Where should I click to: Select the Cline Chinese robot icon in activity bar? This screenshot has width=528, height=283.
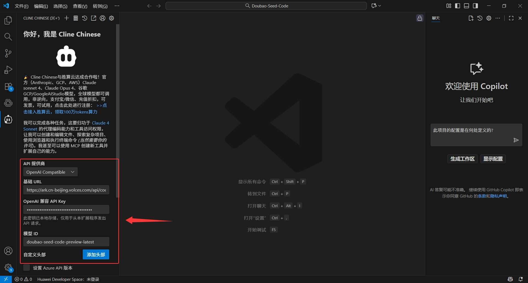(x=8, y=119)
